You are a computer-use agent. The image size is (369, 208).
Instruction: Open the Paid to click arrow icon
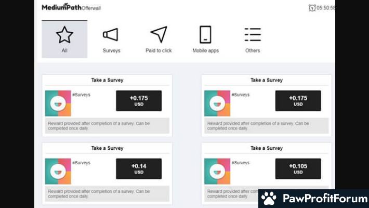click(x=159, y=34)
